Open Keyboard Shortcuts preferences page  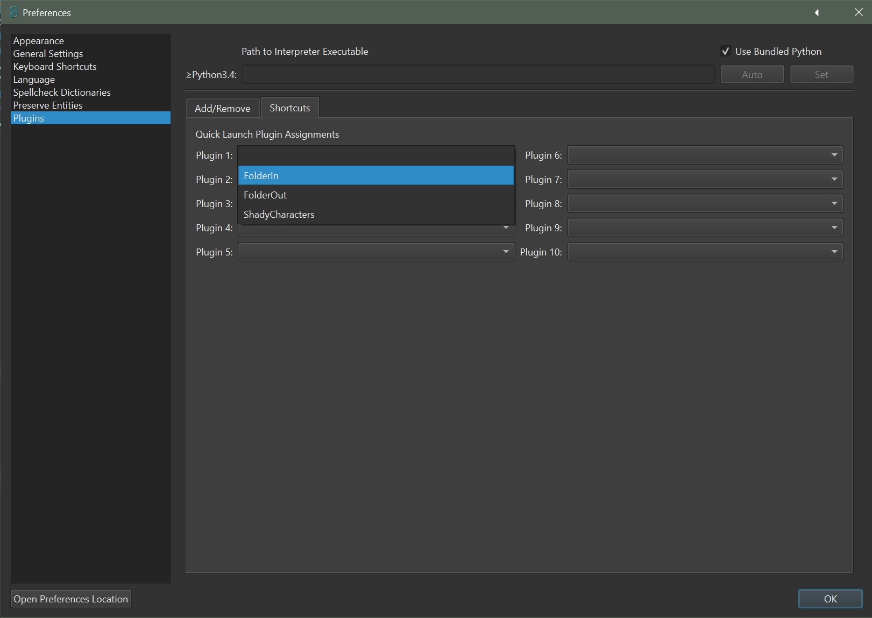click(x=55, y=67)
